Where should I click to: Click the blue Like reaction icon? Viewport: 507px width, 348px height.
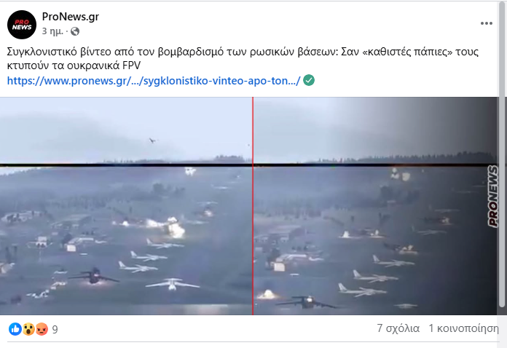coord(15,329)
